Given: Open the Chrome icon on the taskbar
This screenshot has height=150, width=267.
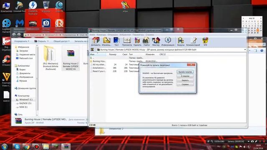Looking at the screenshot, I should [27, 146].
